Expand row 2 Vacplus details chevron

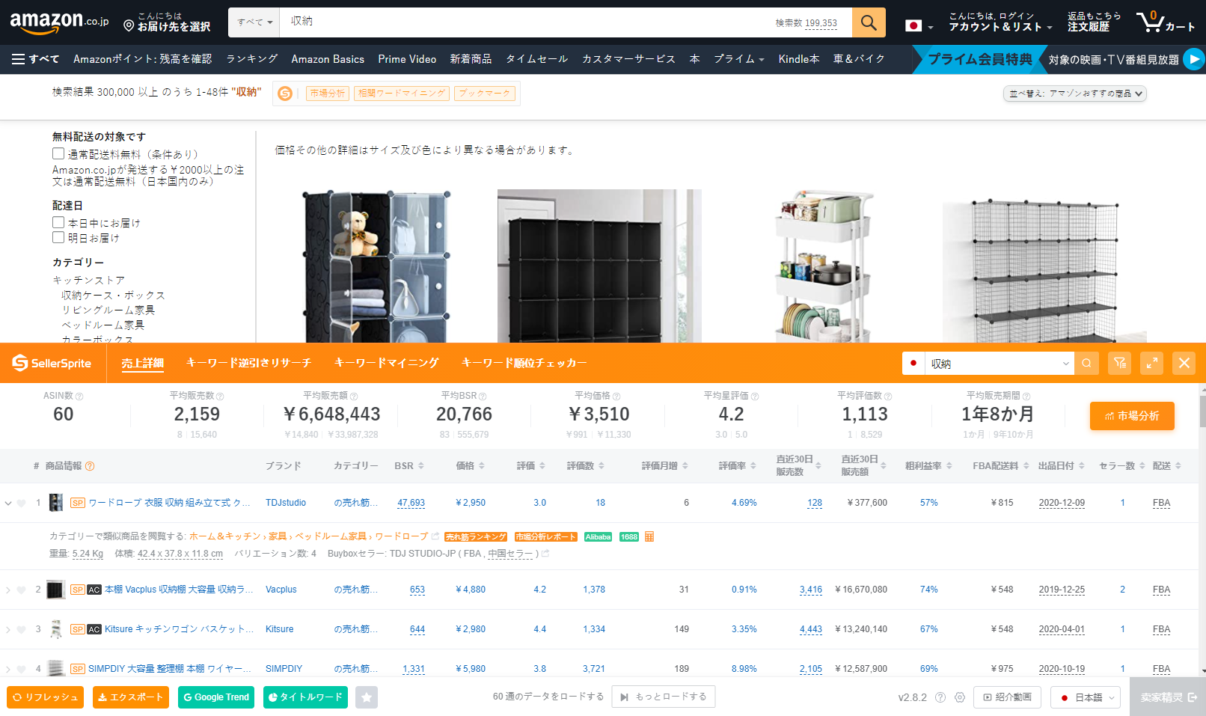8,590
